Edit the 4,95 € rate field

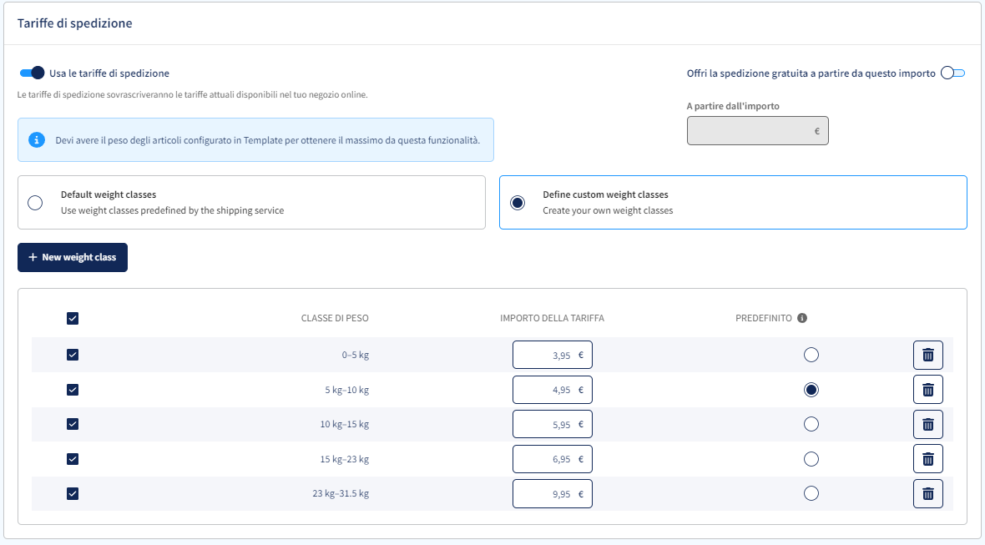(552, 390)
